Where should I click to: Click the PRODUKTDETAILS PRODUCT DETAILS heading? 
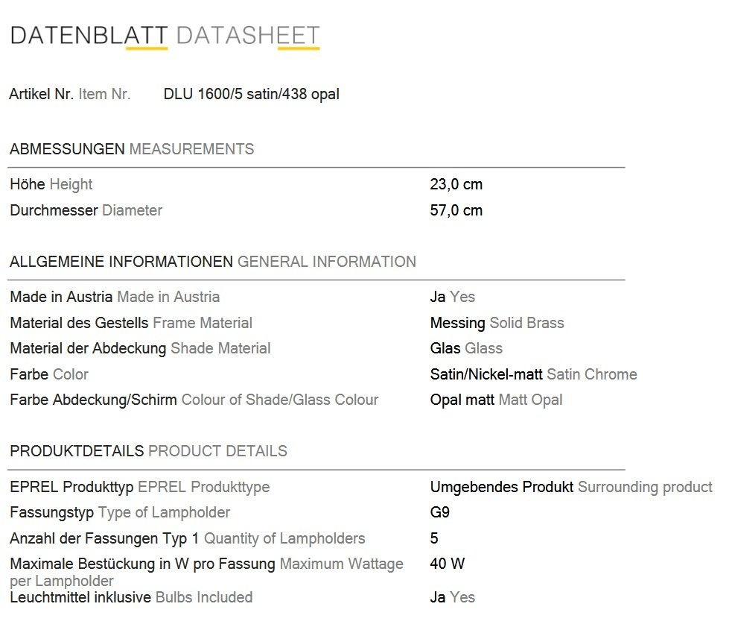(148, 451)
